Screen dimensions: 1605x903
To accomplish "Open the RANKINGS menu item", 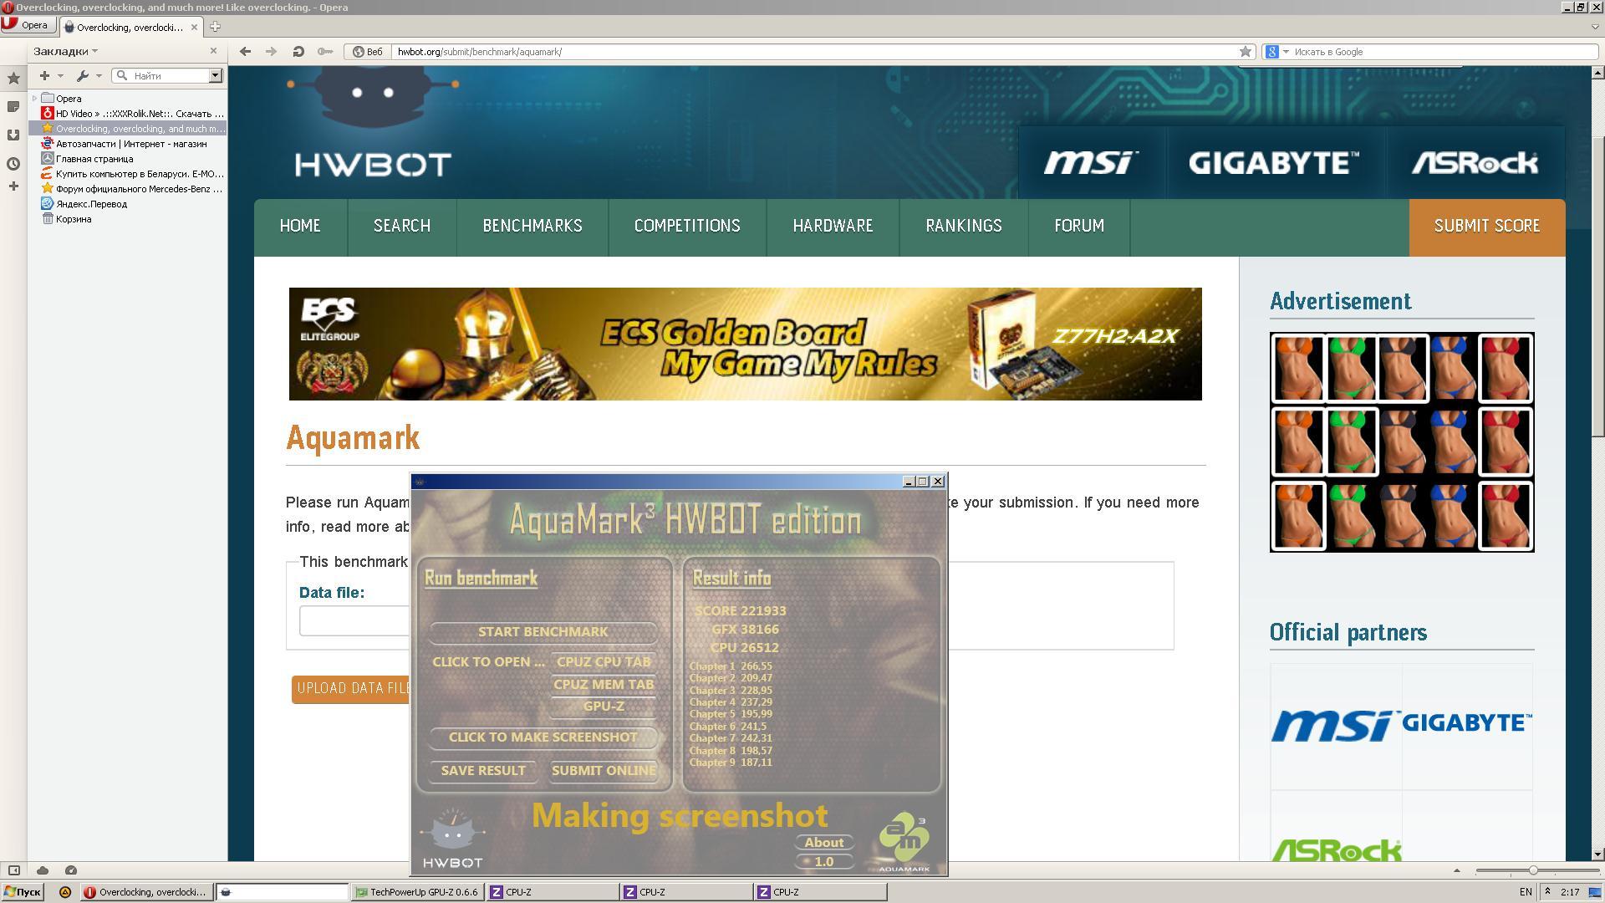I will [x=964, y=227].
